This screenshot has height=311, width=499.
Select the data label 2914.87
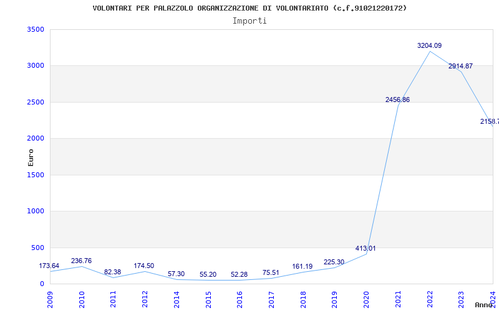[x=460, y=66]
